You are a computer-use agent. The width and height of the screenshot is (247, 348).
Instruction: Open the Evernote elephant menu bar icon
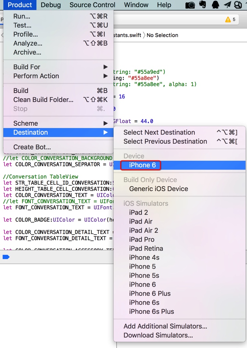(x=203, y=5)
